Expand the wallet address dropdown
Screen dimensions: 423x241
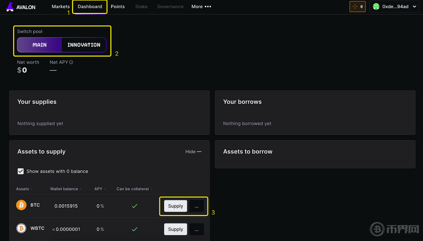415,6
